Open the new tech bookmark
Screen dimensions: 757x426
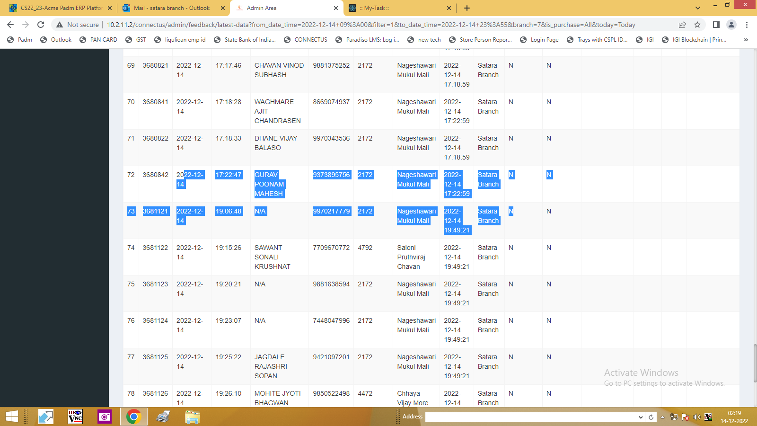click(x=424, y=40)
